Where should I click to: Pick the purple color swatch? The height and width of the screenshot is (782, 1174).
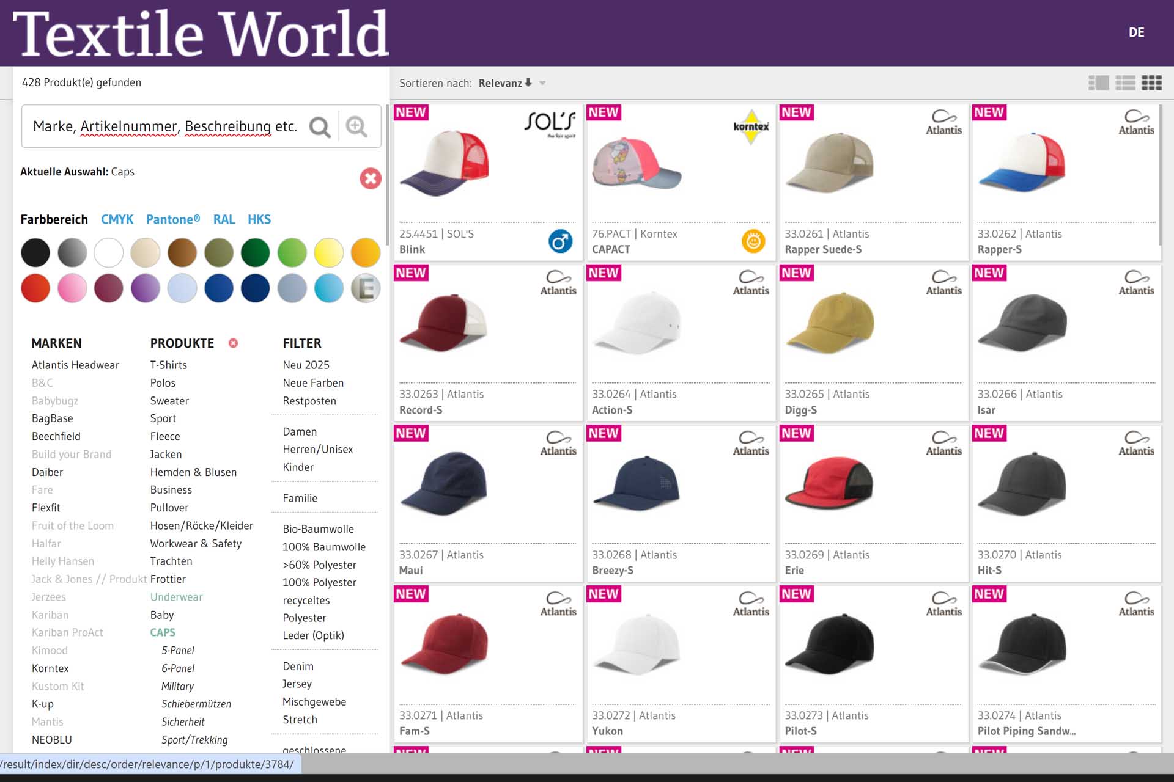(146, 288)
